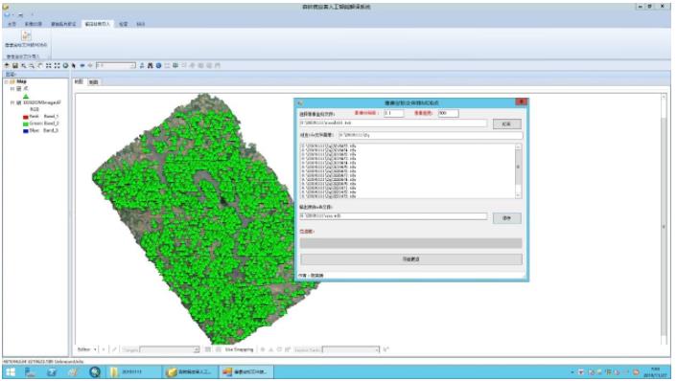Toggle the image layer visibility checkbox

(x=19, y=102)
